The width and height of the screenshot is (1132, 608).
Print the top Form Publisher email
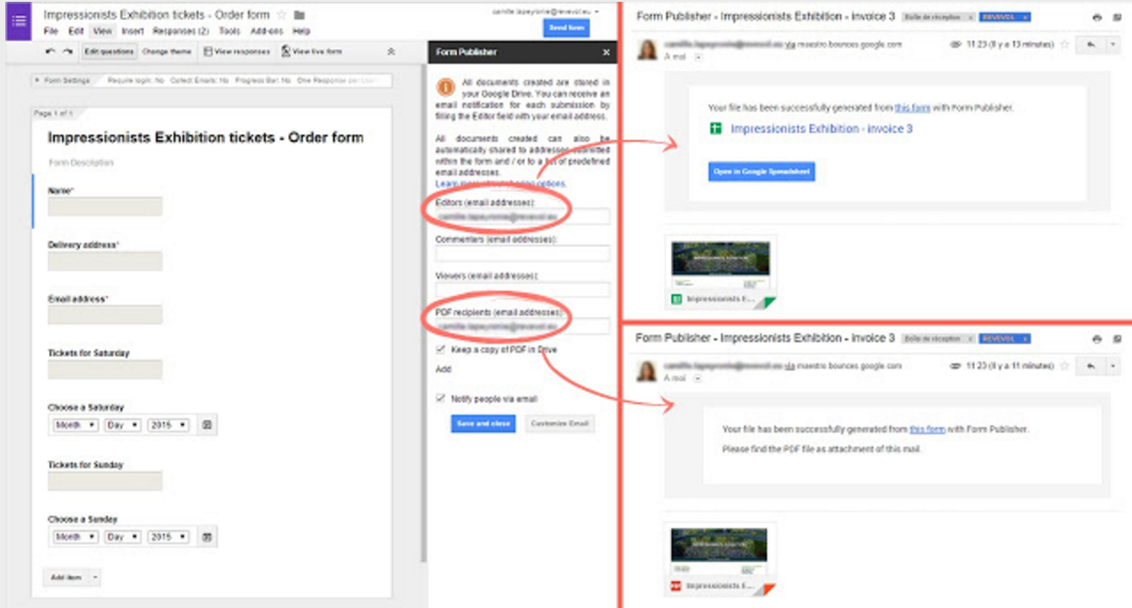point(1096,16)
